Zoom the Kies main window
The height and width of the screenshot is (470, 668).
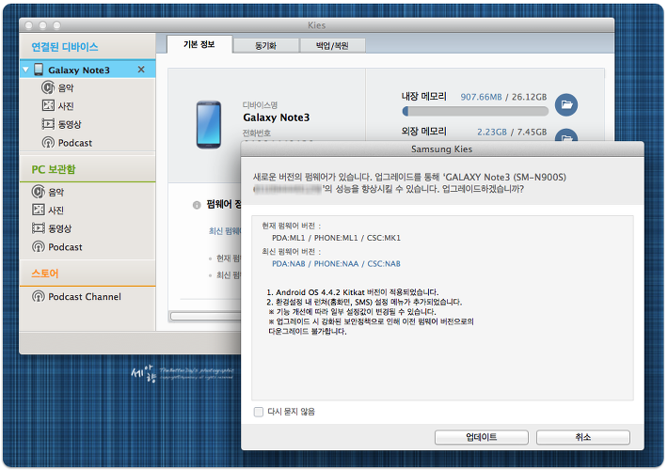coord(56,25)
